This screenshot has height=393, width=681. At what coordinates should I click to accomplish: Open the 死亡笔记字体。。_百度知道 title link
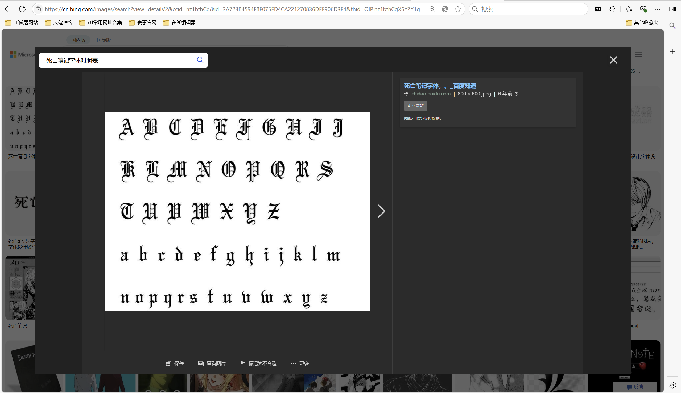pos(440,86)
